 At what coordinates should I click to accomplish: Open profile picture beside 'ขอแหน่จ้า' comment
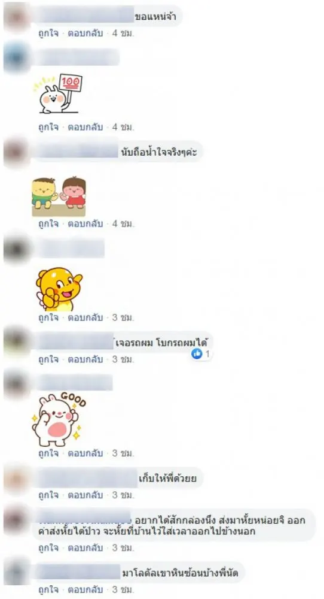point(16,17)
